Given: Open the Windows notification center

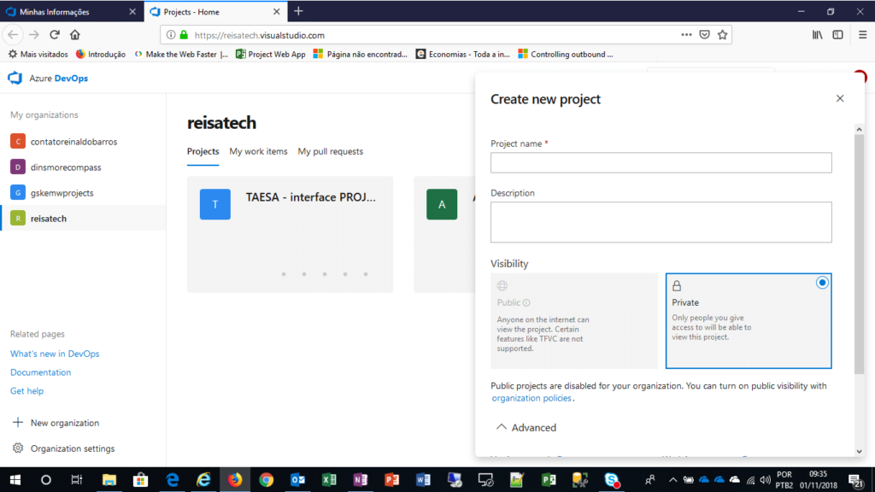Looking at the screenshot, I should point(856,480).
